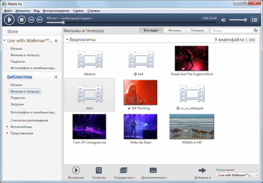
Task: Click the 2:06/22:44 time display
Action: (x=209, y=18)
